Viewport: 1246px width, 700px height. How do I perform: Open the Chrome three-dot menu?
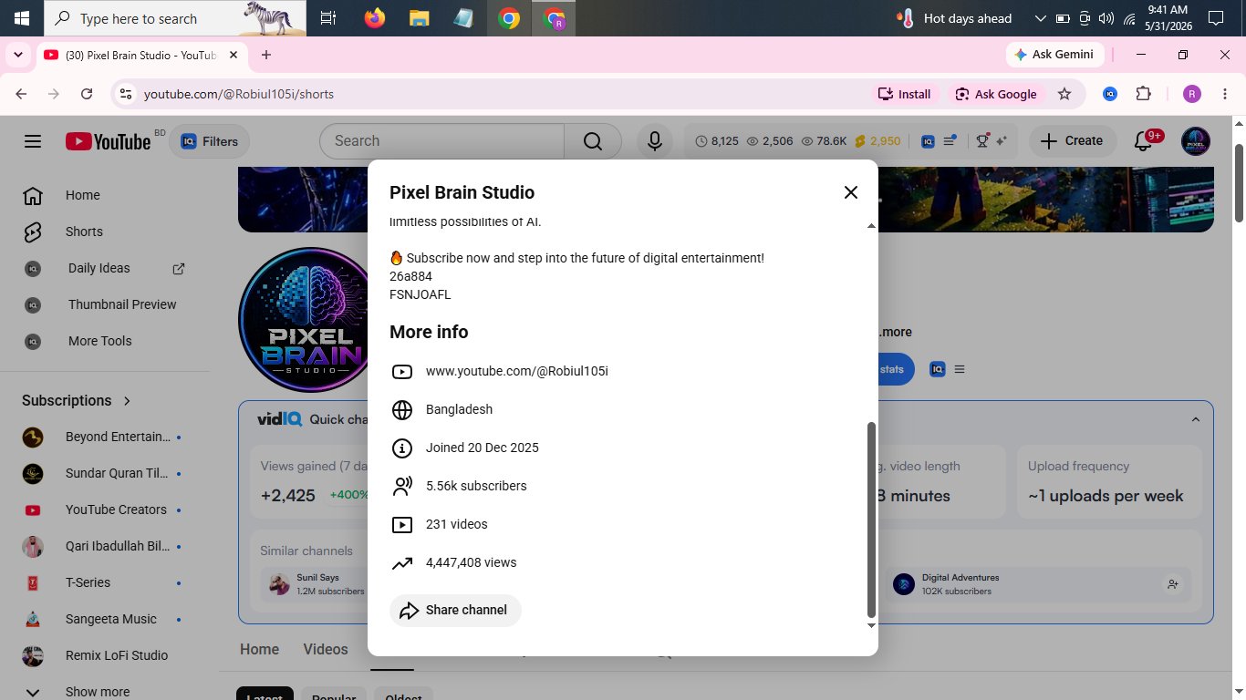click(x=1225, y=94)
